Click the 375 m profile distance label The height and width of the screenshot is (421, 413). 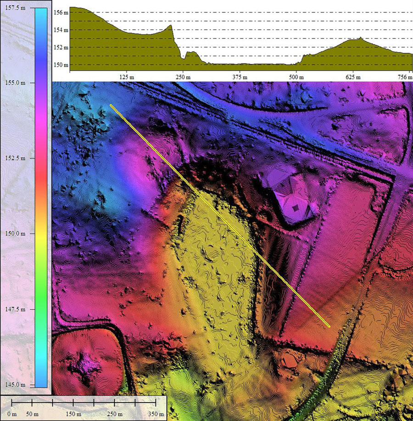point(240,77)
